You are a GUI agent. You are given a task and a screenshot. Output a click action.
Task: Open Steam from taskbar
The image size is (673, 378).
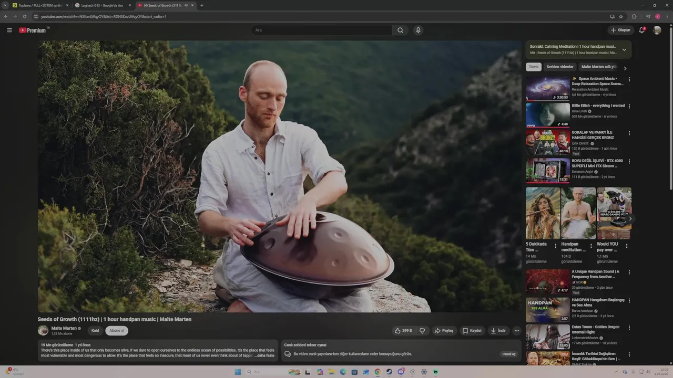pos(389,372)
